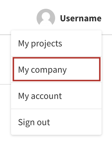Viewport: 112px width, 143px height.
Task: Open My account settings
Action: point(56,96)
